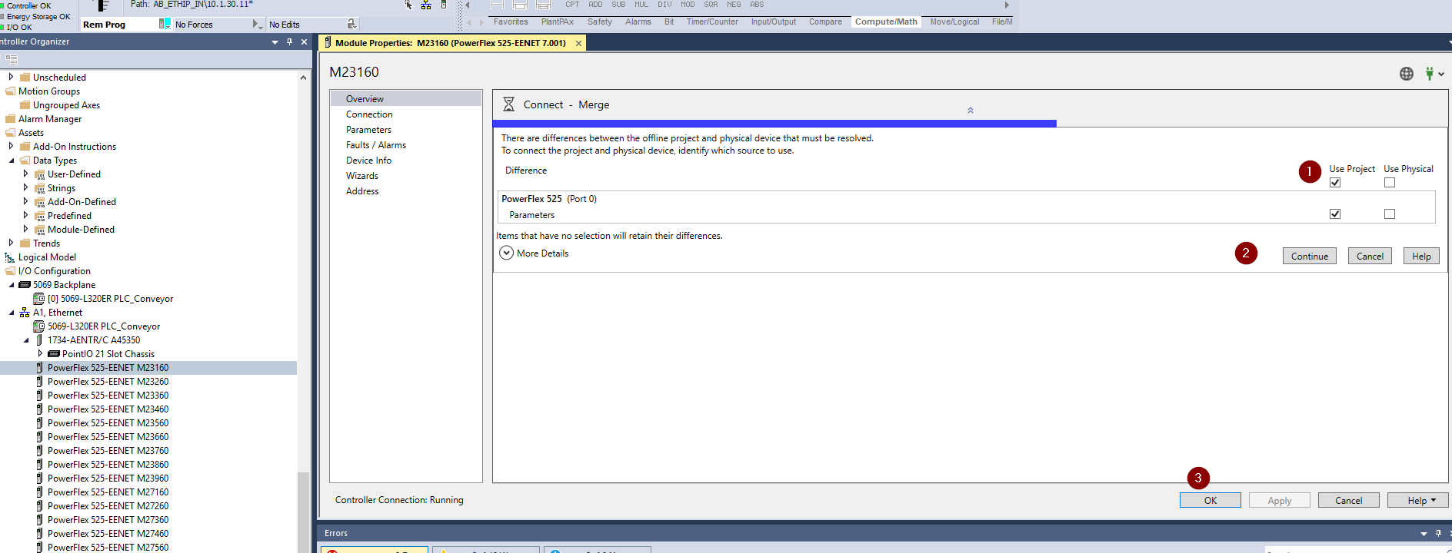Select PowerFlex 525-EENET M23260 module
Screen dimensions: 1452x553
[x=108, y=382]
